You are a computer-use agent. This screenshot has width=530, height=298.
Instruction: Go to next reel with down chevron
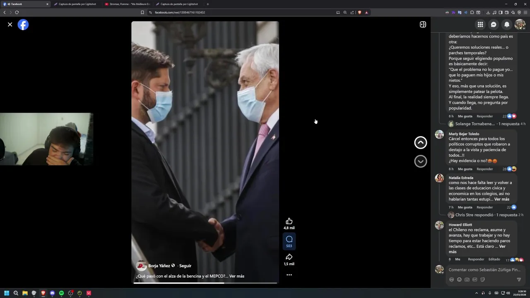coord(421,161)
